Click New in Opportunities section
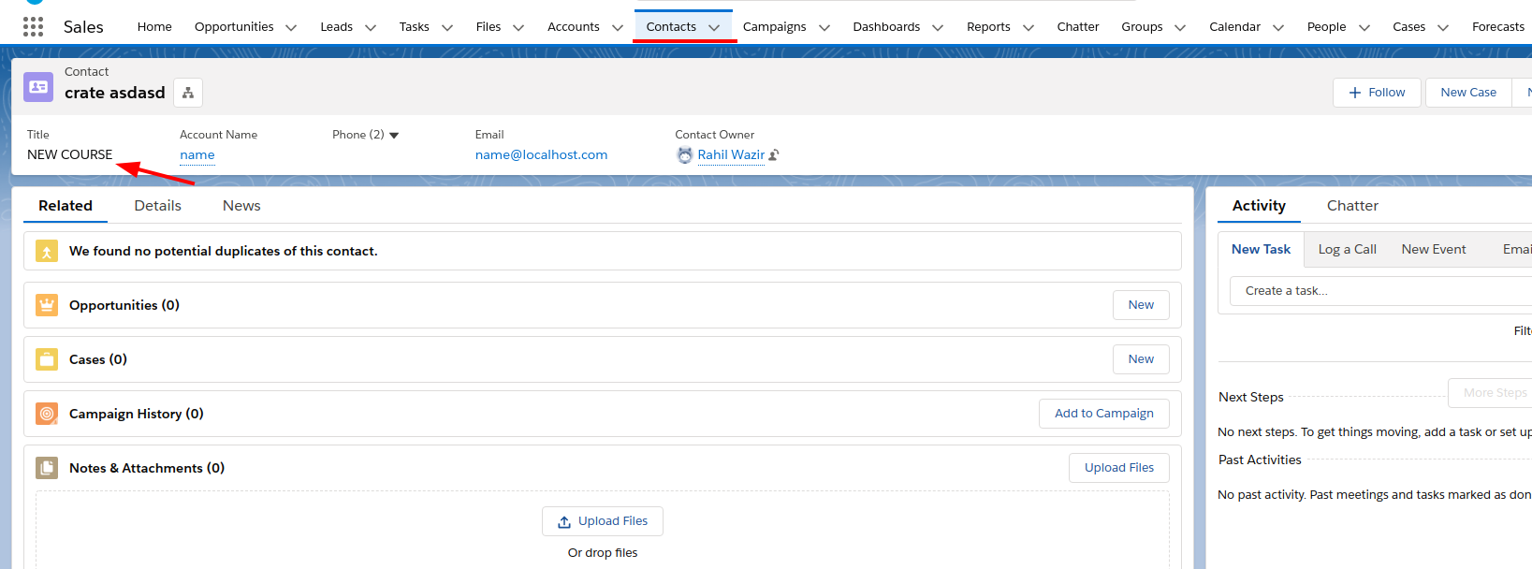1532x569 pixels. click(x=1141, y=305)
